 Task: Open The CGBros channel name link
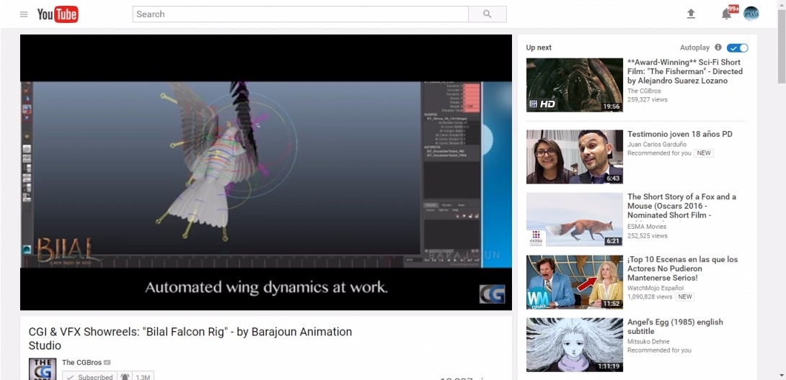coord(81,363)
